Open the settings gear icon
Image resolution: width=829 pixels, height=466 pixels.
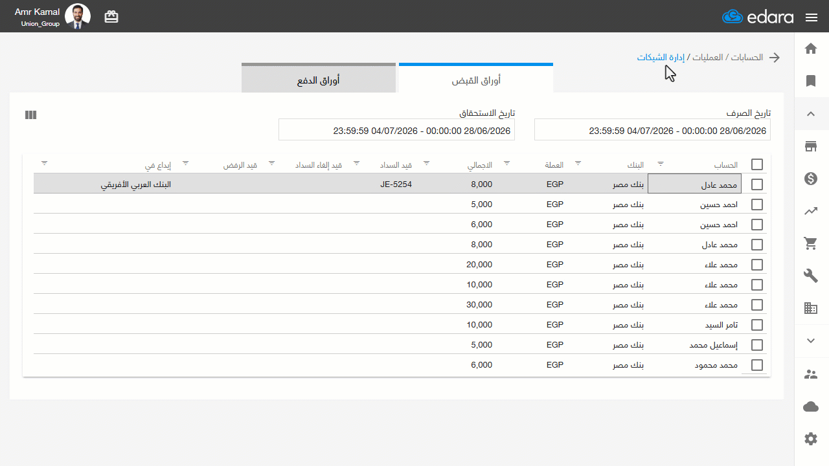(x=811, y=439)
